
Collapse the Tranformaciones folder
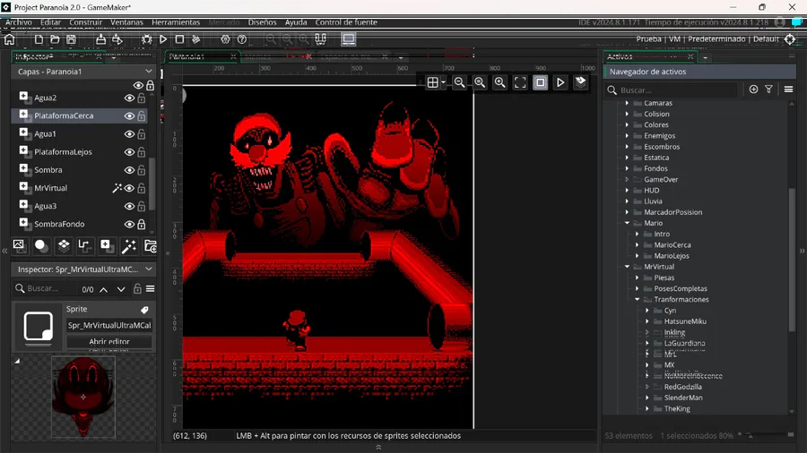click(638, 299)
